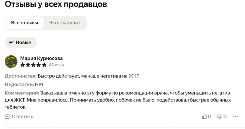Click the like counter showing 0

tap(210, 117)
